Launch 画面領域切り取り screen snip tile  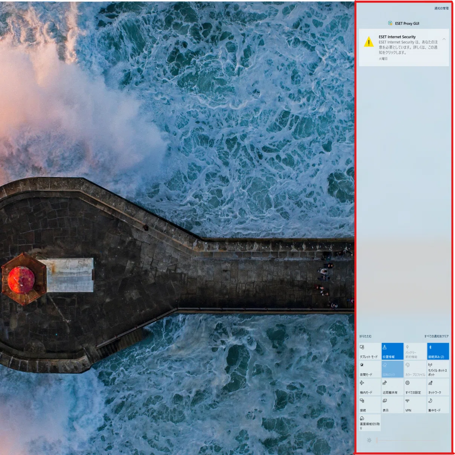point(370,423)
